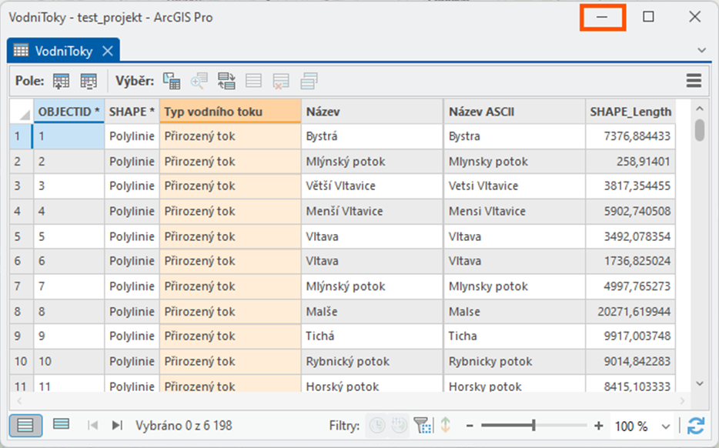Open the 100 % zoom dropdown
This screenshot has width=719, height=448.
665,427
